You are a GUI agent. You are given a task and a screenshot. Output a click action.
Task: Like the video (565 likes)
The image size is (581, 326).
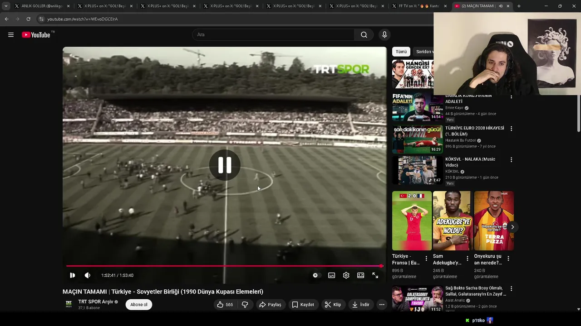[x=225, y=305]
